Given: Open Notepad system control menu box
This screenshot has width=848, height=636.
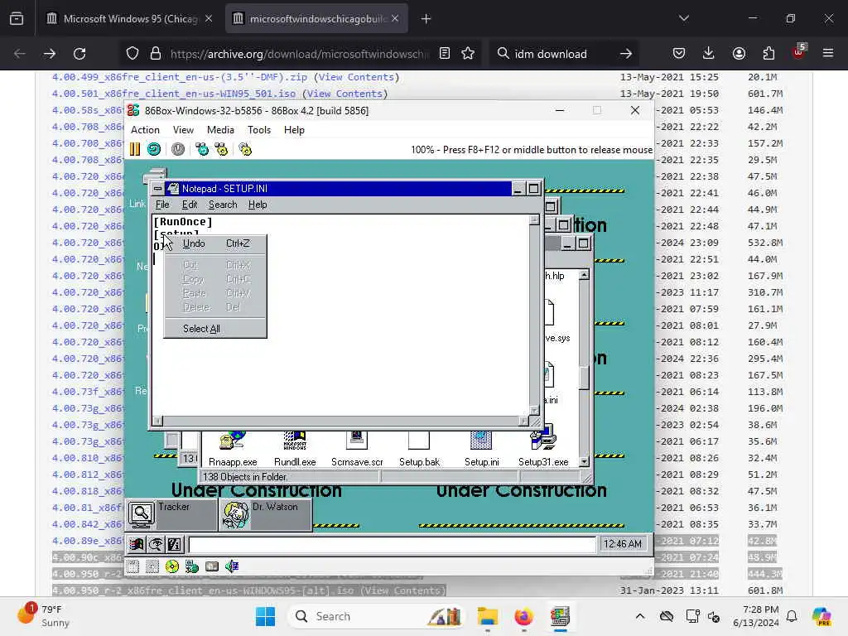Looking at the screenshot, I should click(x=157, y=188).
